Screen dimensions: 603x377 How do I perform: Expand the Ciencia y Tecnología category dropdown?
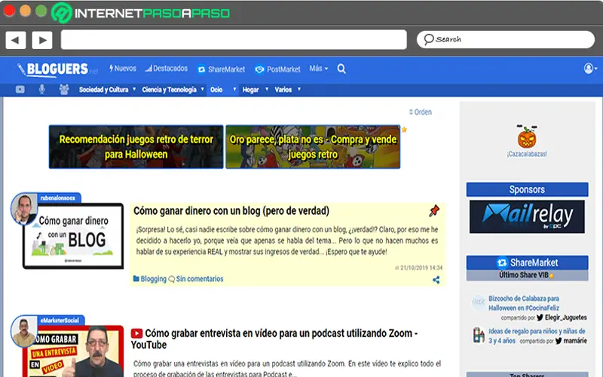[x=173, y=90]
